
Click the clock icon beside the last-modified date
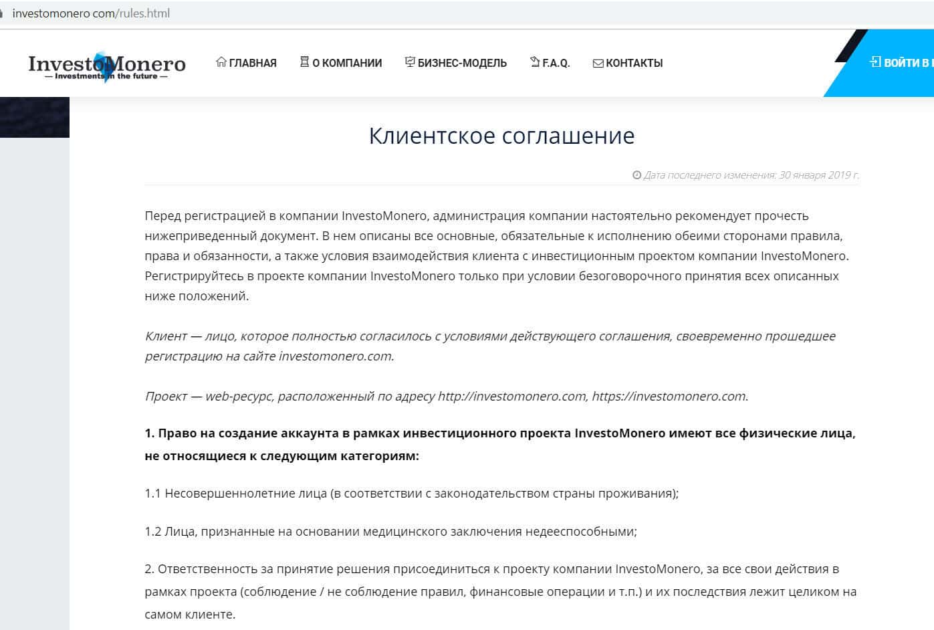pyautogui.click(x=636, y=175)
